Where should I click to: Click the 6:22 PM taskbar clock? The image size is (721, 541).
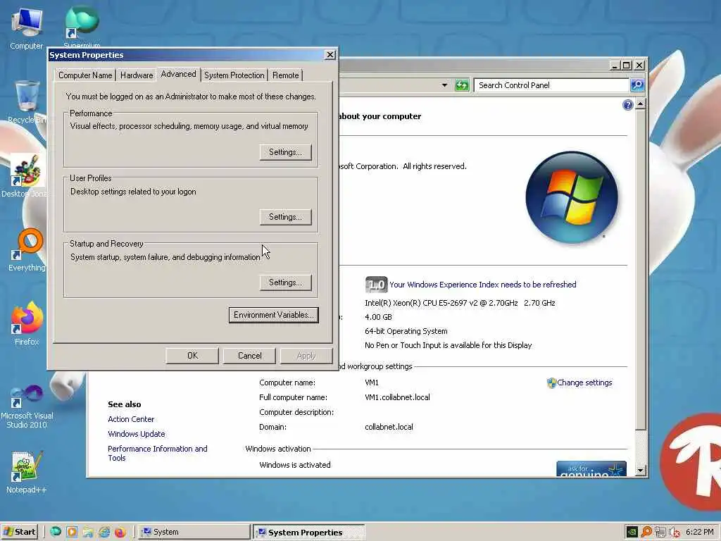(700, 532)
